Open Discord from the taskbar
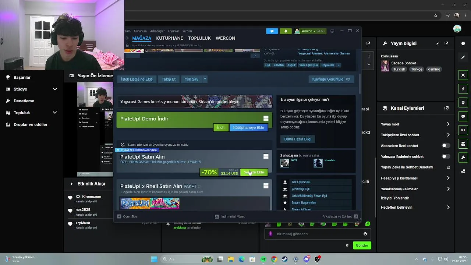The width and height of the screenshot is (471, 265). click(306, 259)
